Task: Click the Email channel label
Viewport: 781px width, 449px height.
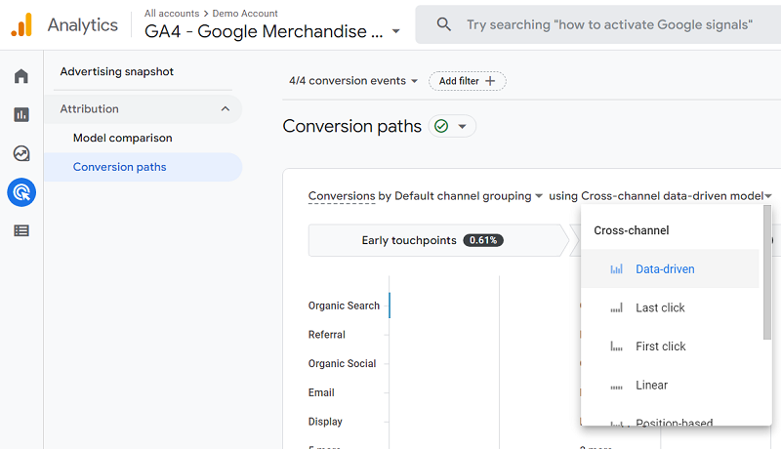Action: [321, 392]
